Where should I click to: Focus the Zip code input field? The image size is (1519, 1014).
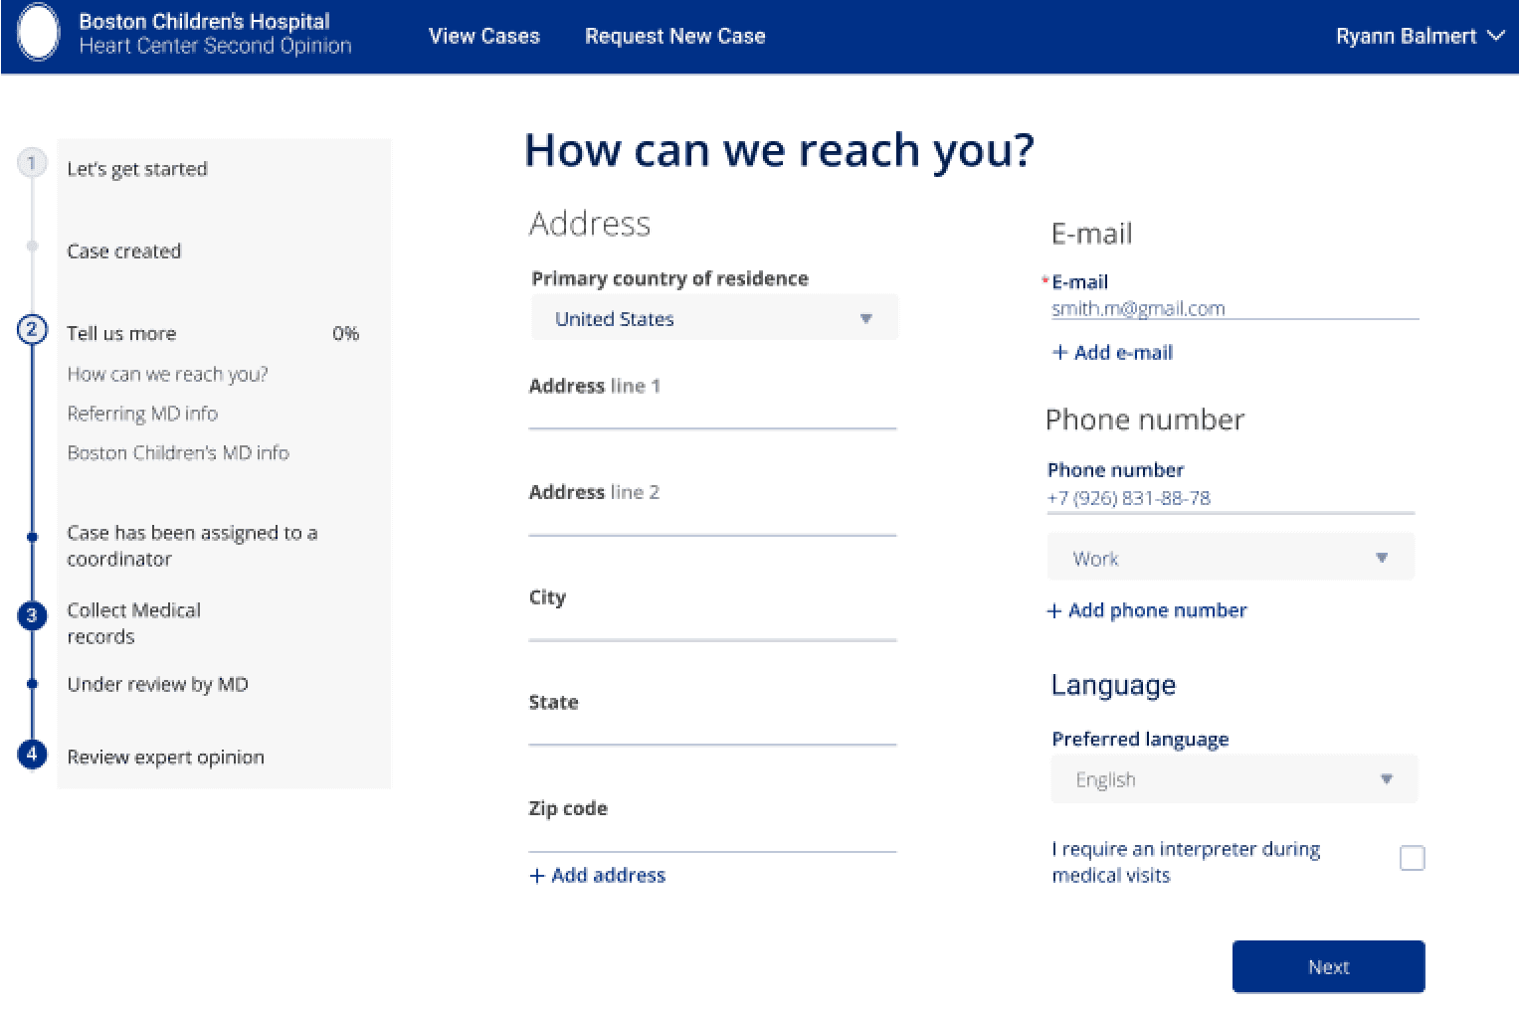point(712,836)
